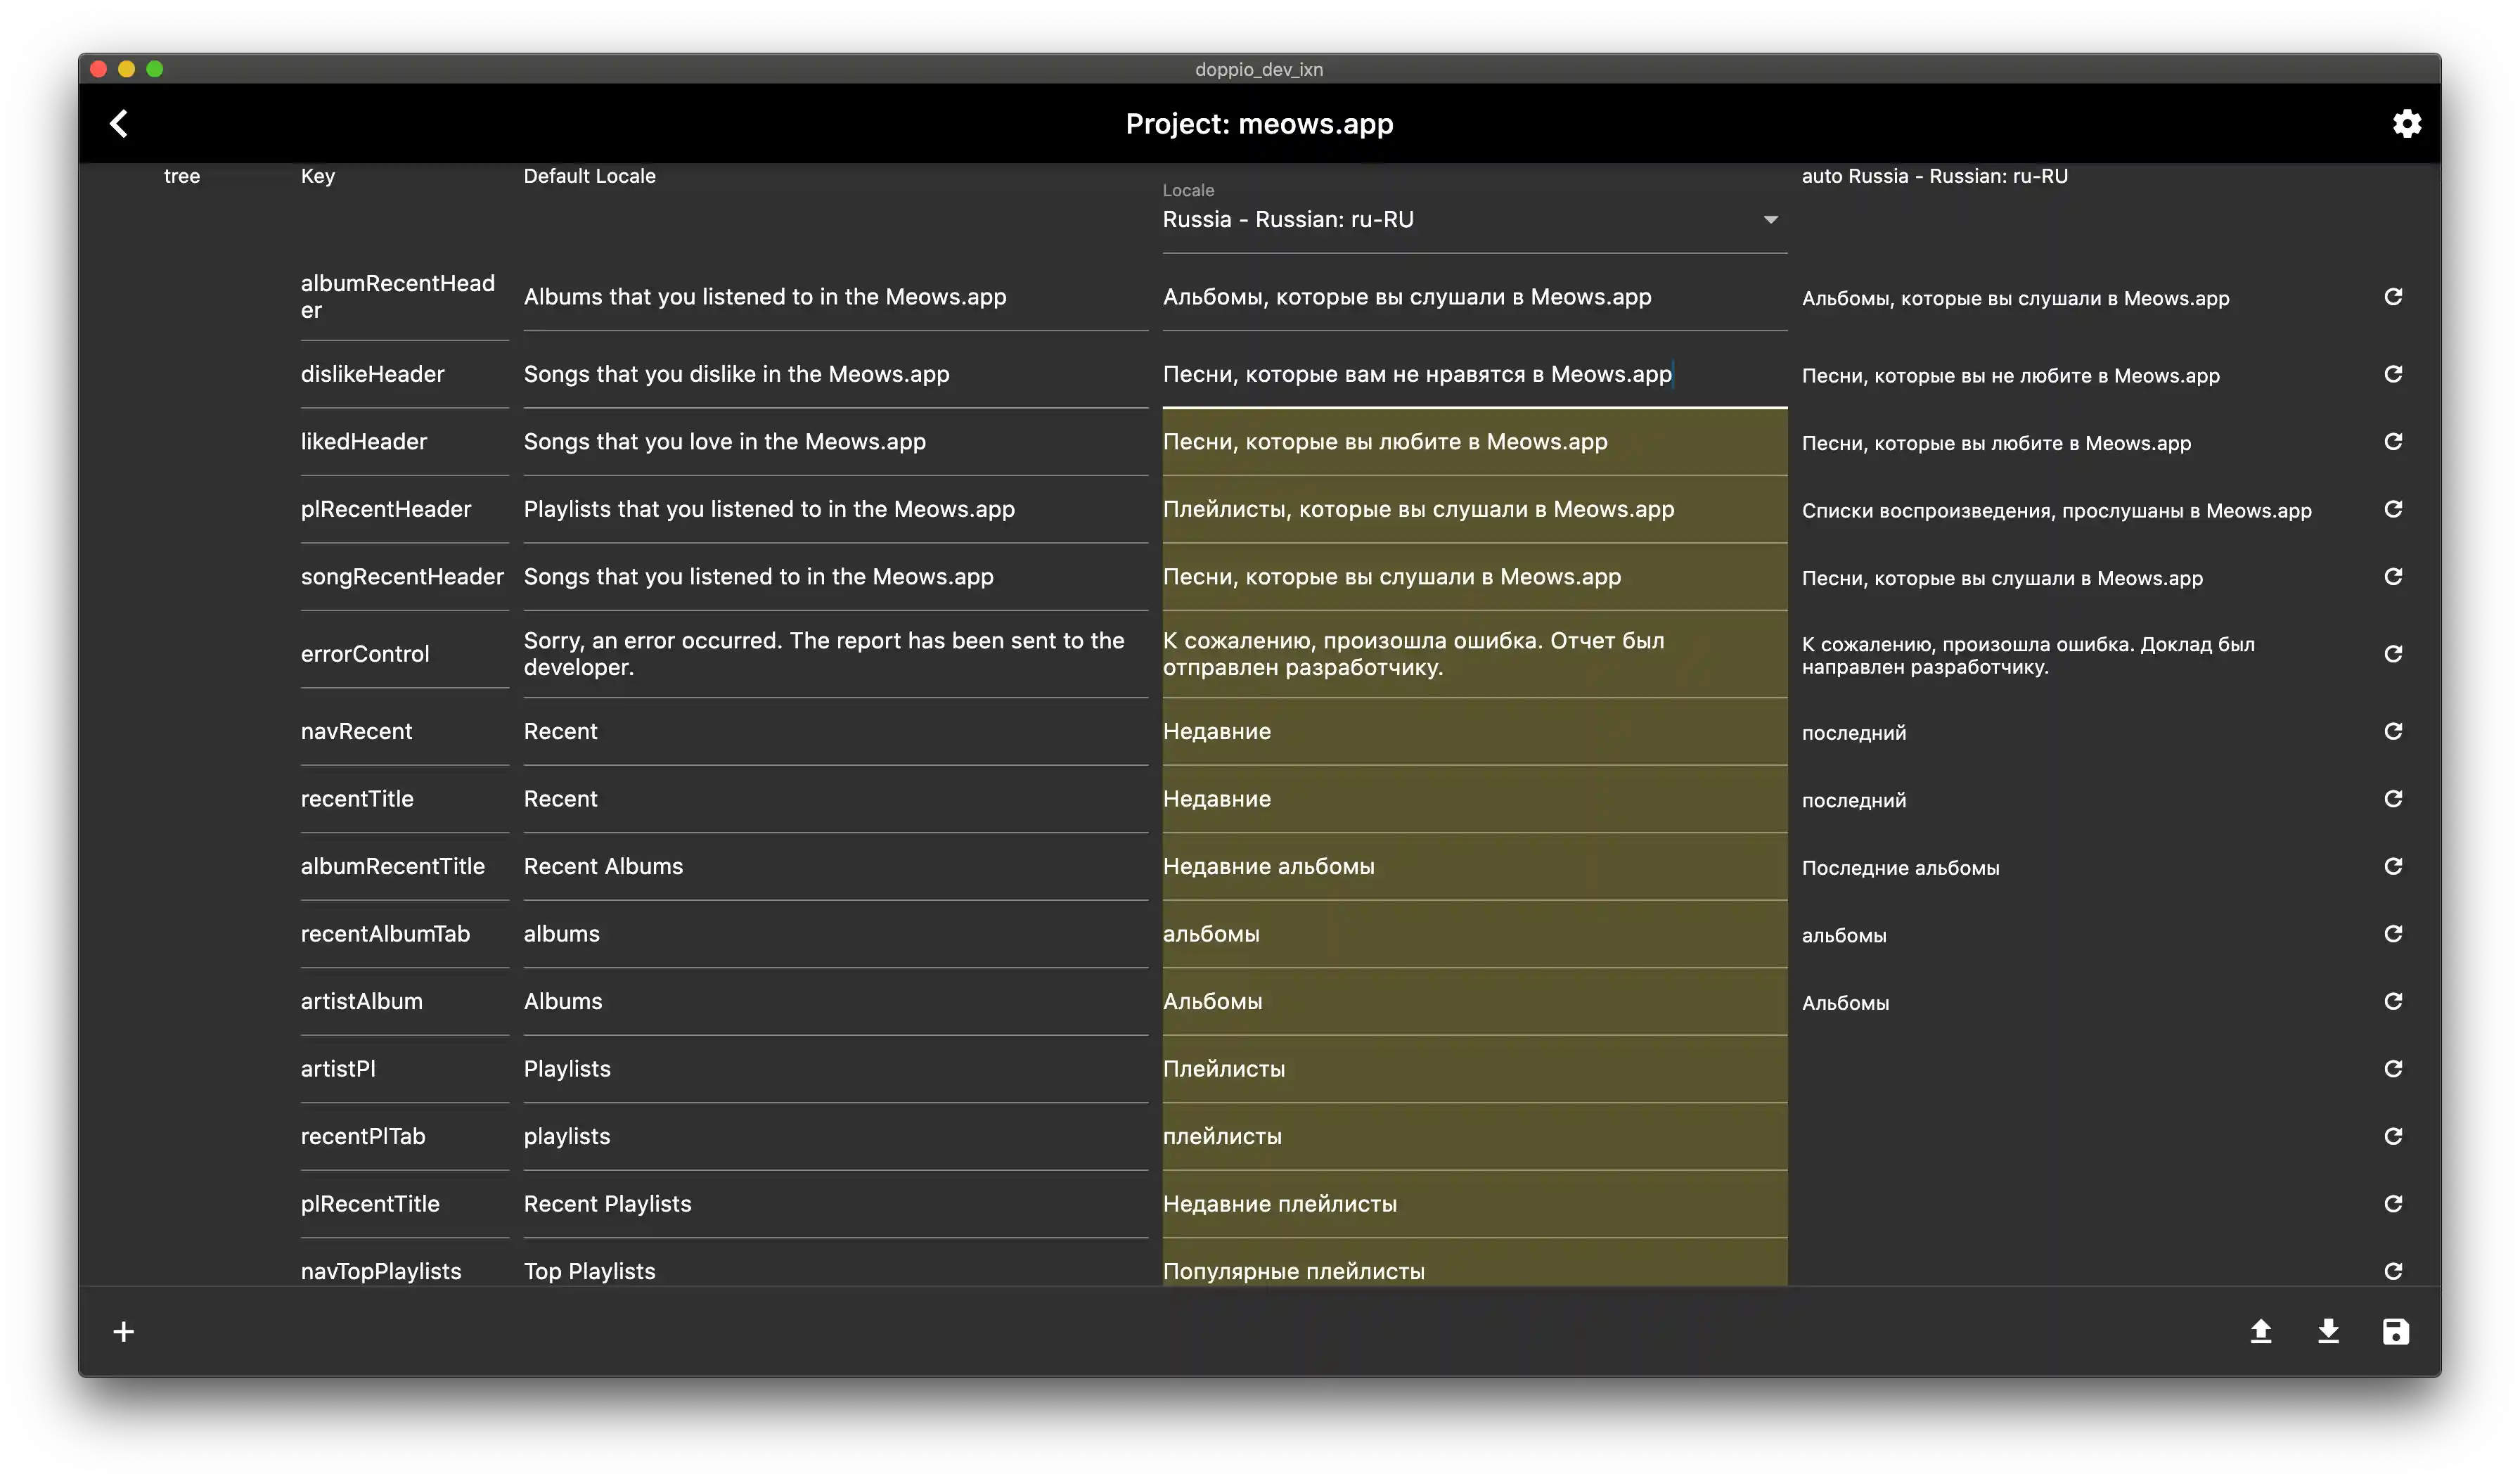2520x1481 pixels.
Task: Open project settings gear icon
Action: [2406, 123]
